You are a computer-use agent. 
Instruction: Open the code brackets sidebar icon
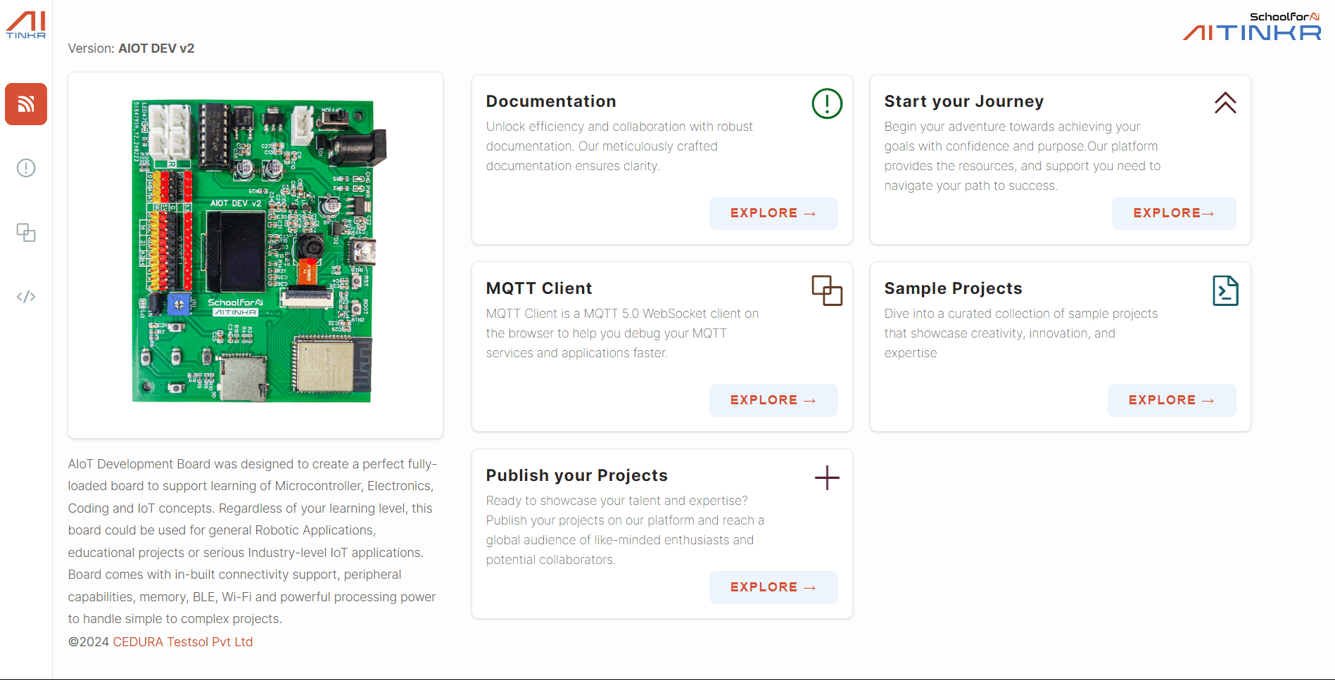click(x=26, y=297)
